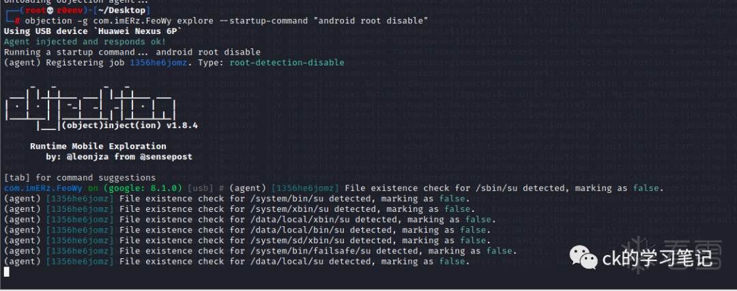
Task: Click the "ck的学习笔记" watermark text
Action: 657,259
